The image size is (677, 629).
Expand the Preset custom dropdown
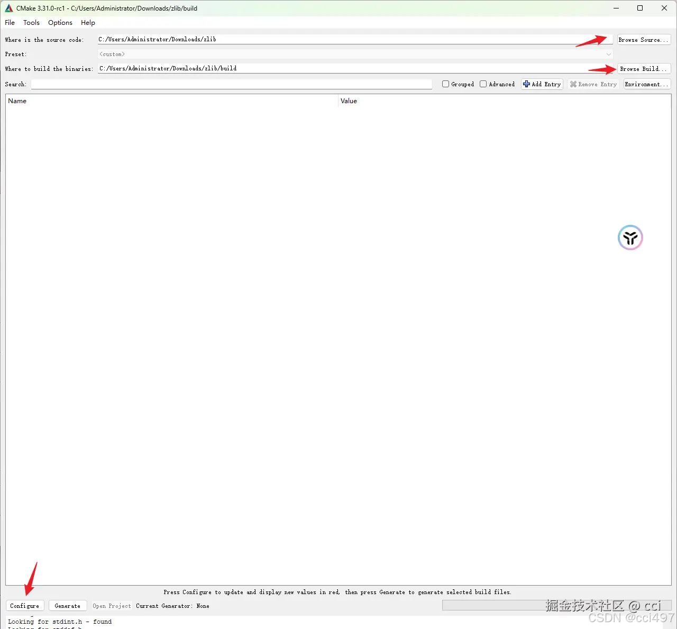pos(355,54)
